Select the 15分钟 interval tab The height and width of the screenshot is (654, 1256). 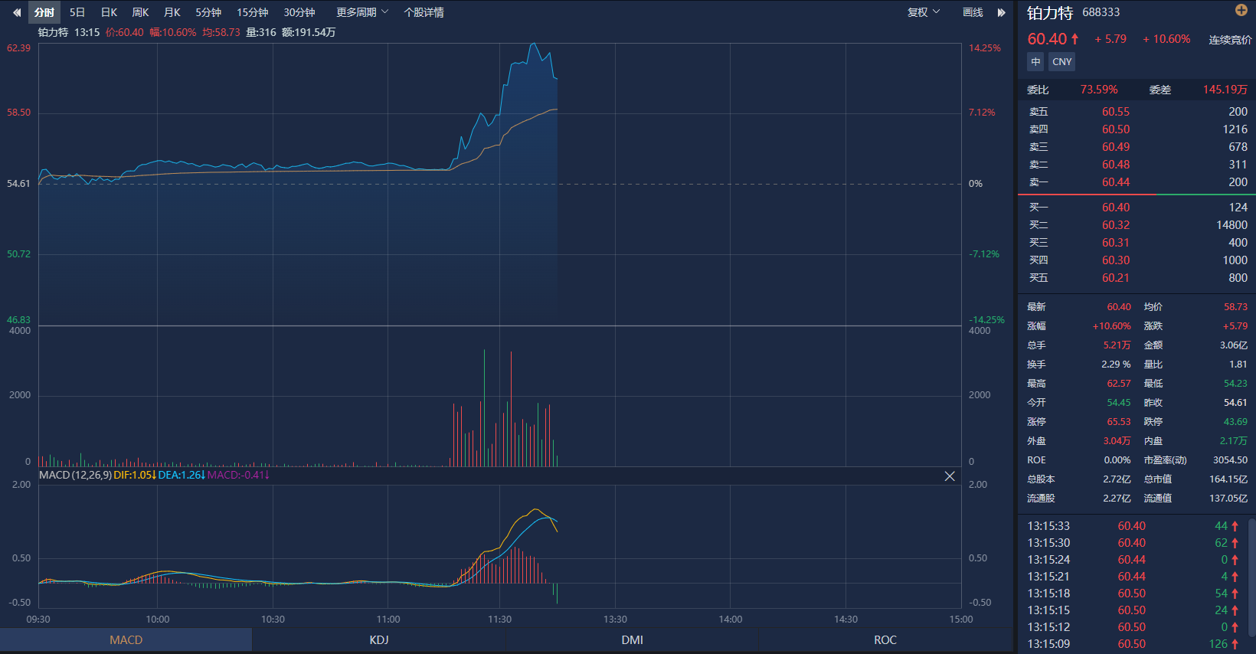pos(252,12)
